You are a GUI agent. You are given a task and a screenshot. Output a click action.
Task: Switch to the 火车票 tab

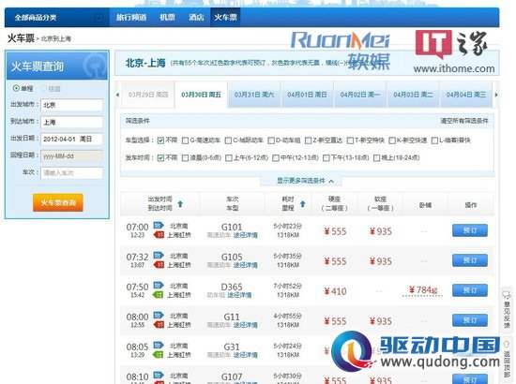click(x=225, y=18)
